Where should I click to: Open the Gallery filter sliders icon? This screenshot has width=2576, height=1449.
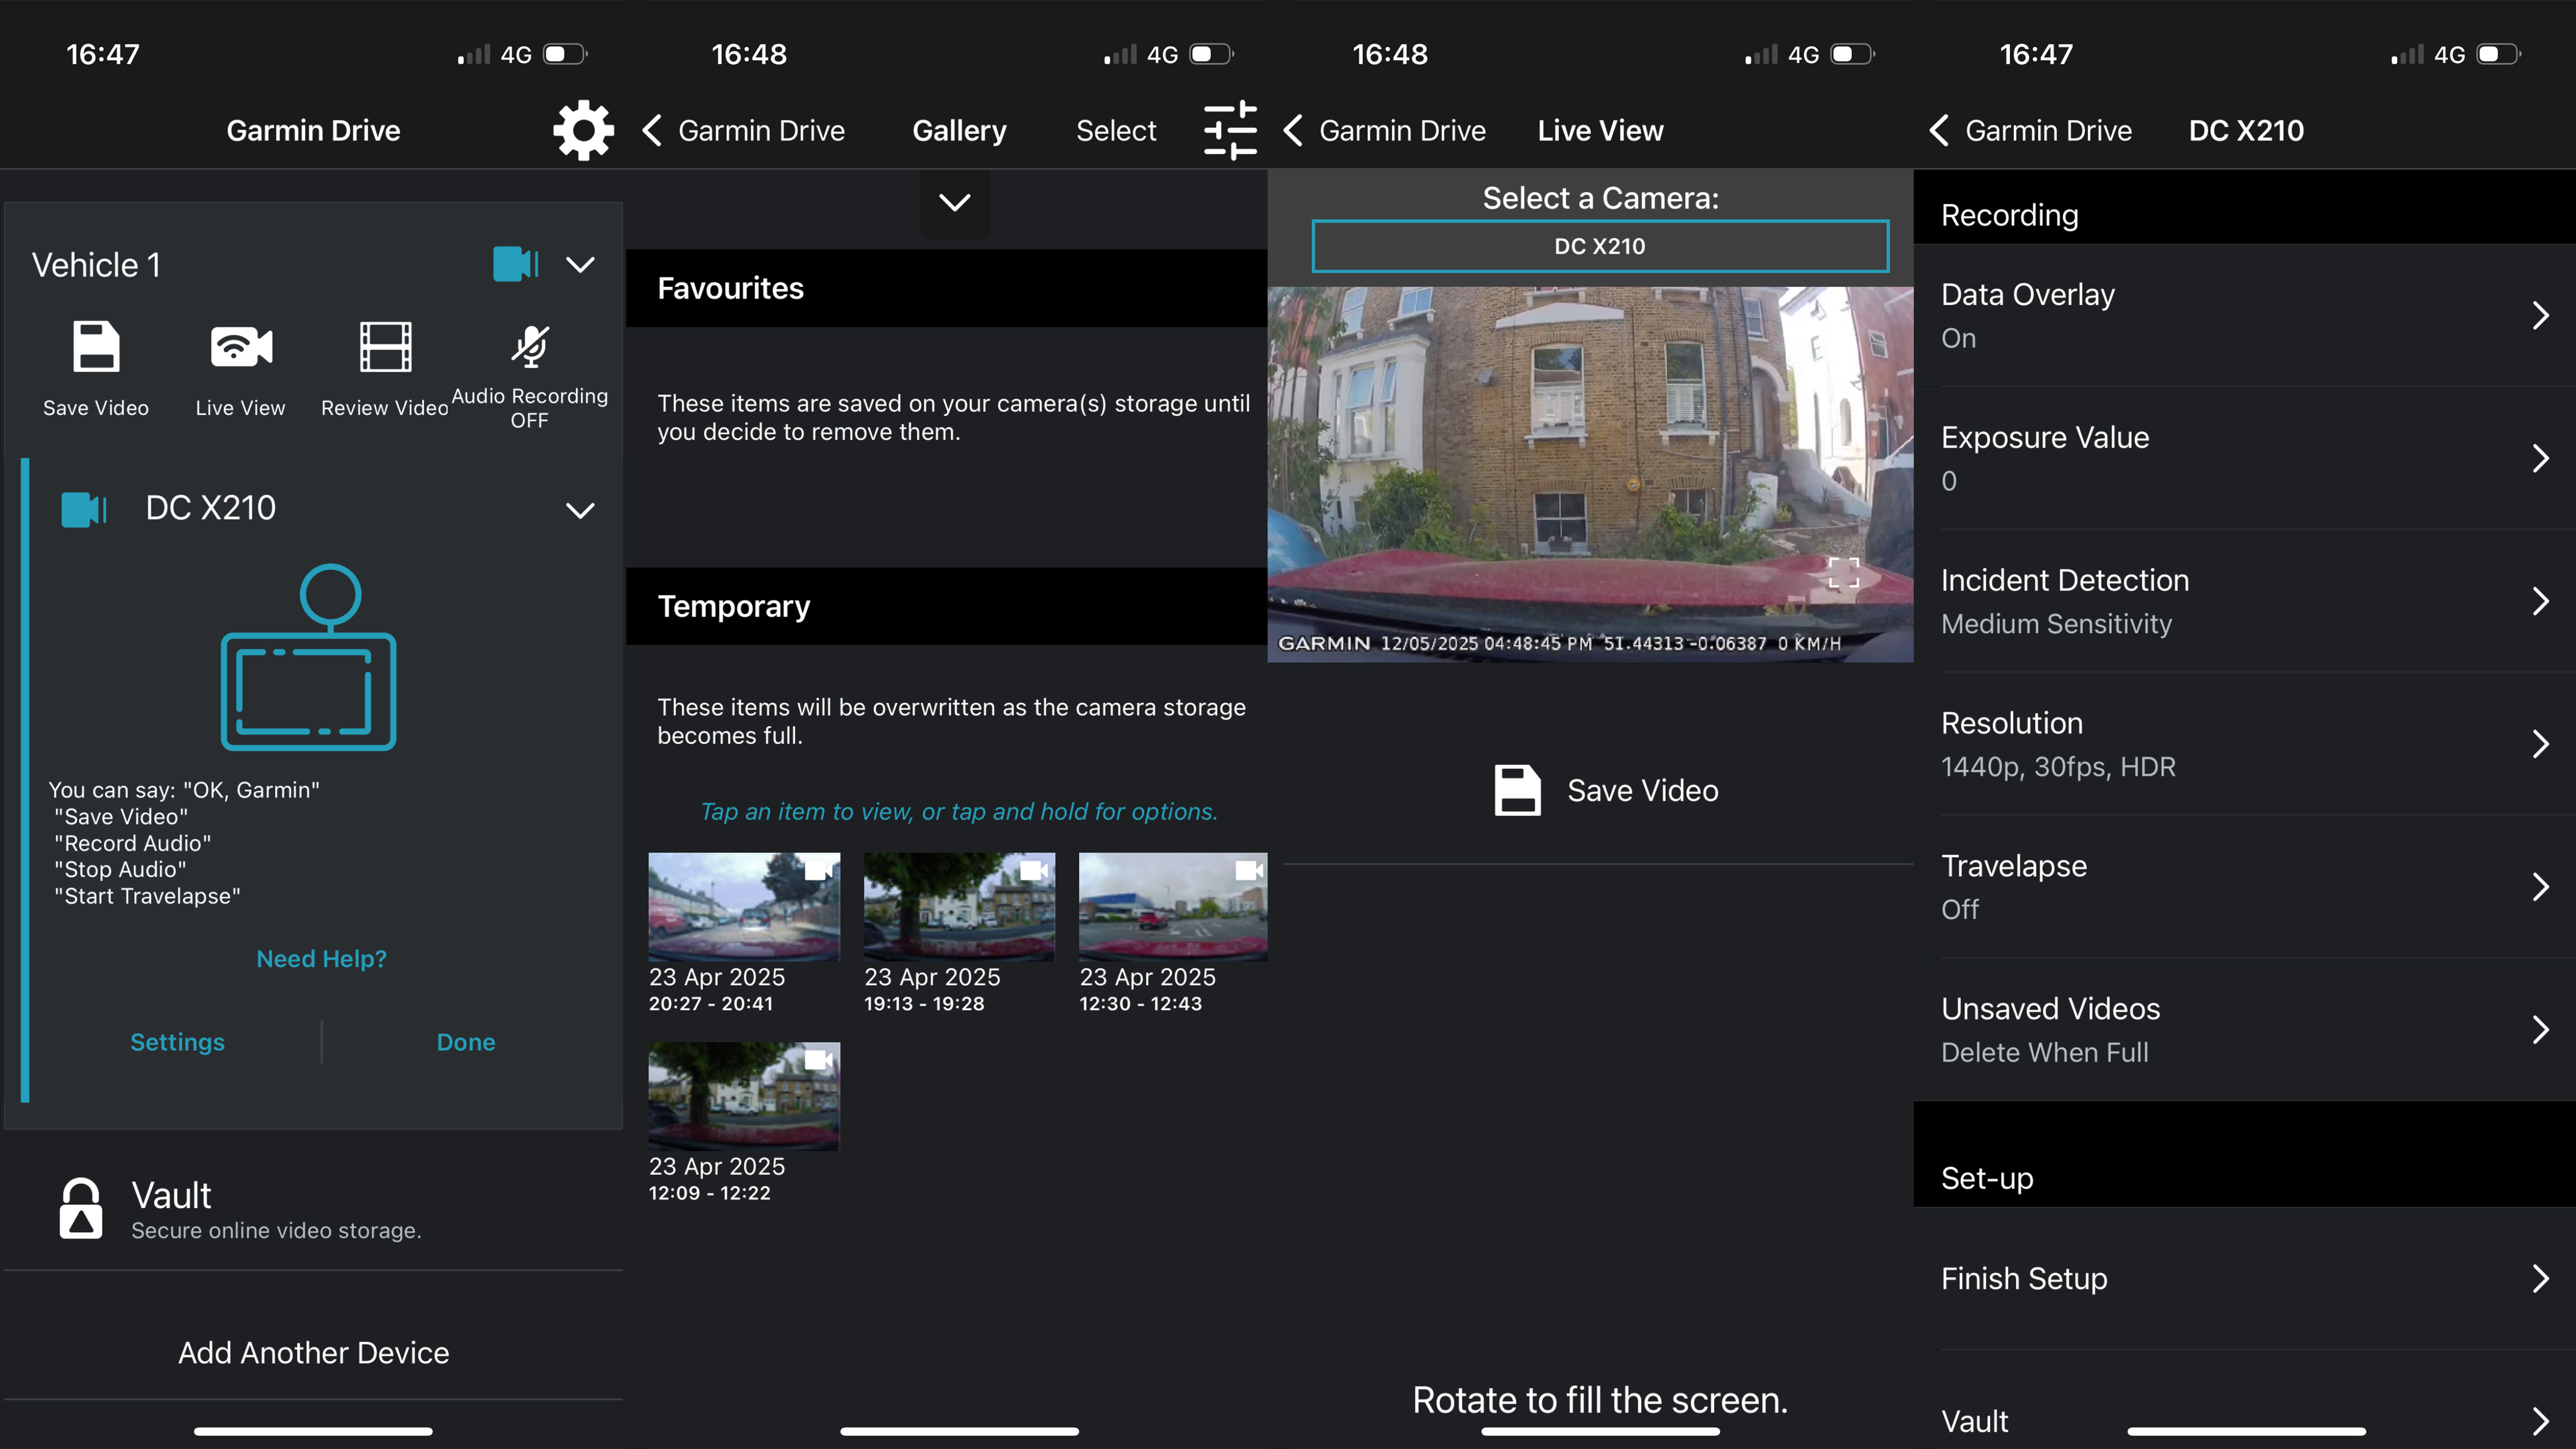tap(1230, 130)
